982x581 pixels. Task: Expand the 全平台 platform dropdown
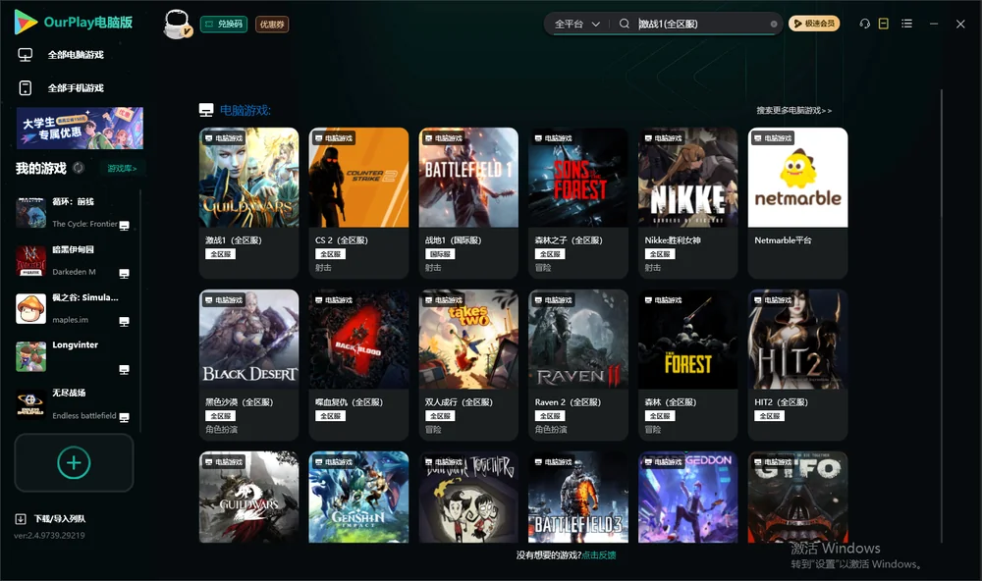[577, 24]
